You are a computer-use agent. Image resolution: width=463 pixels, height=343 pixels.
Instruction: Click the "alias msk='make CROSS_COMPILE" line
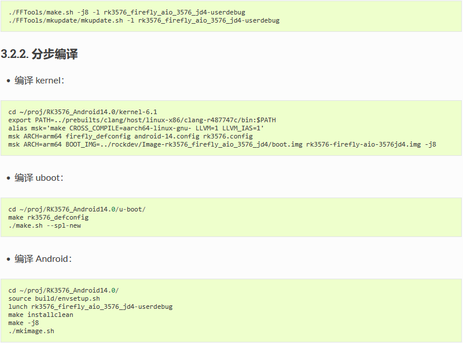(x=136, y=128)
